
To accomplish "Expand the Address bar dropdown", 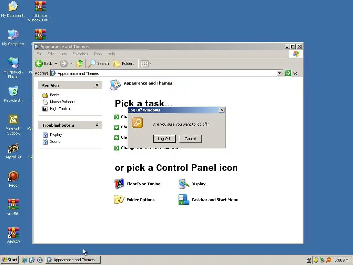I will [x=279, y=73].
